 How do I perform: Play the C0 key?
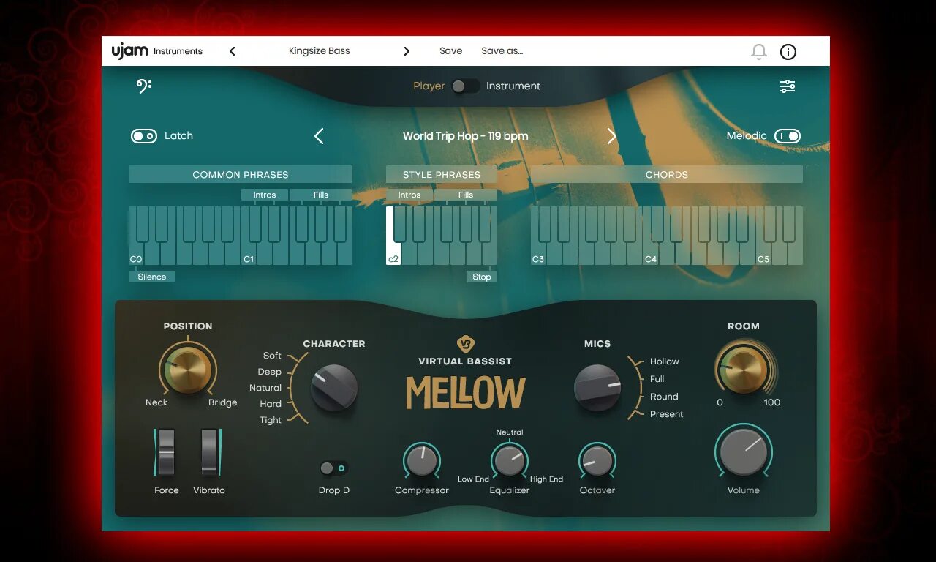(136, 254)
